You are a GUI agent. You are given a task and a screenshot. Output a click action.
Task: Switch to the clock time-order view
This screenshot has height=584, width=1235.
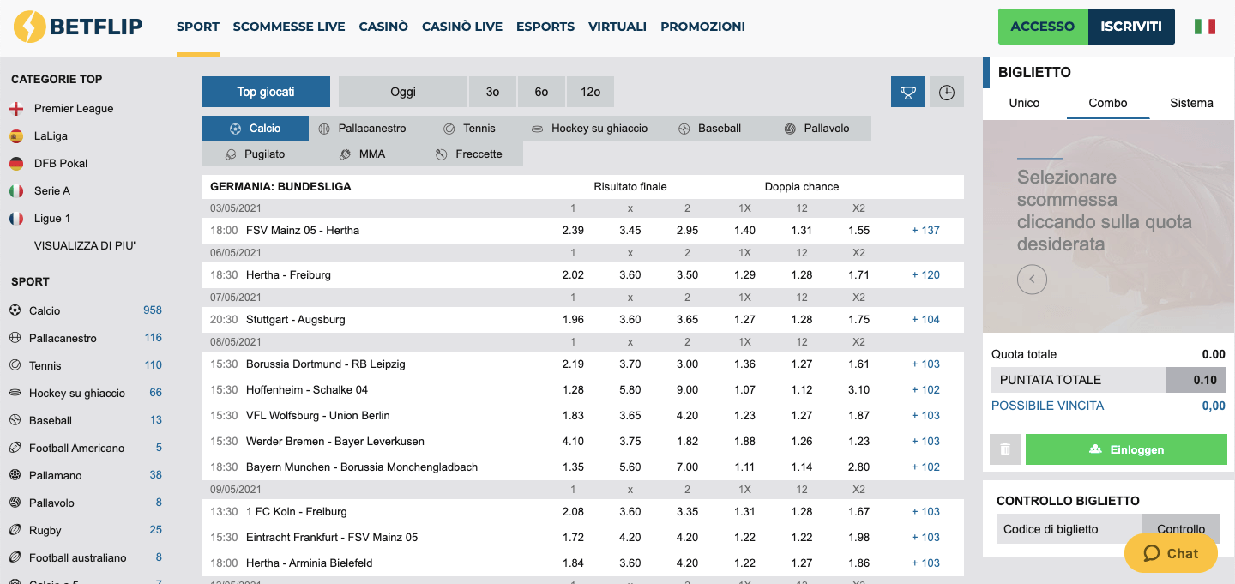(947, 92)
